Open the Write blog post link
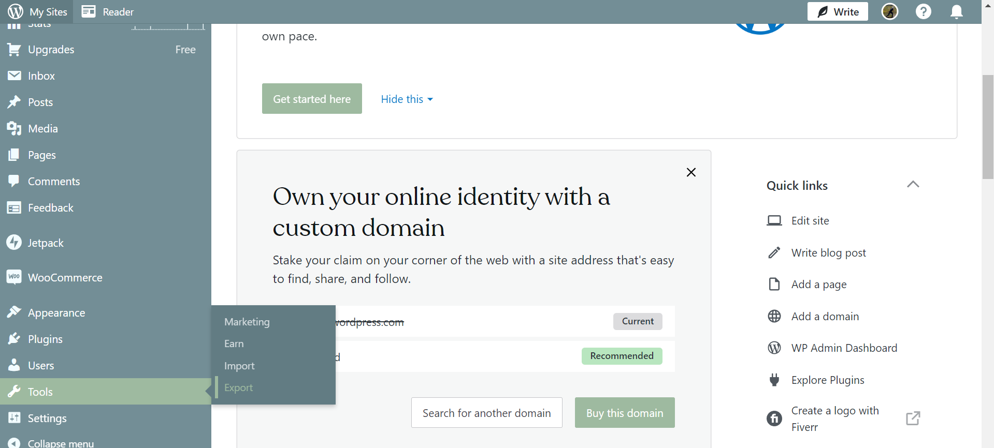The image size is (994, 448). (x=829, y=253)
